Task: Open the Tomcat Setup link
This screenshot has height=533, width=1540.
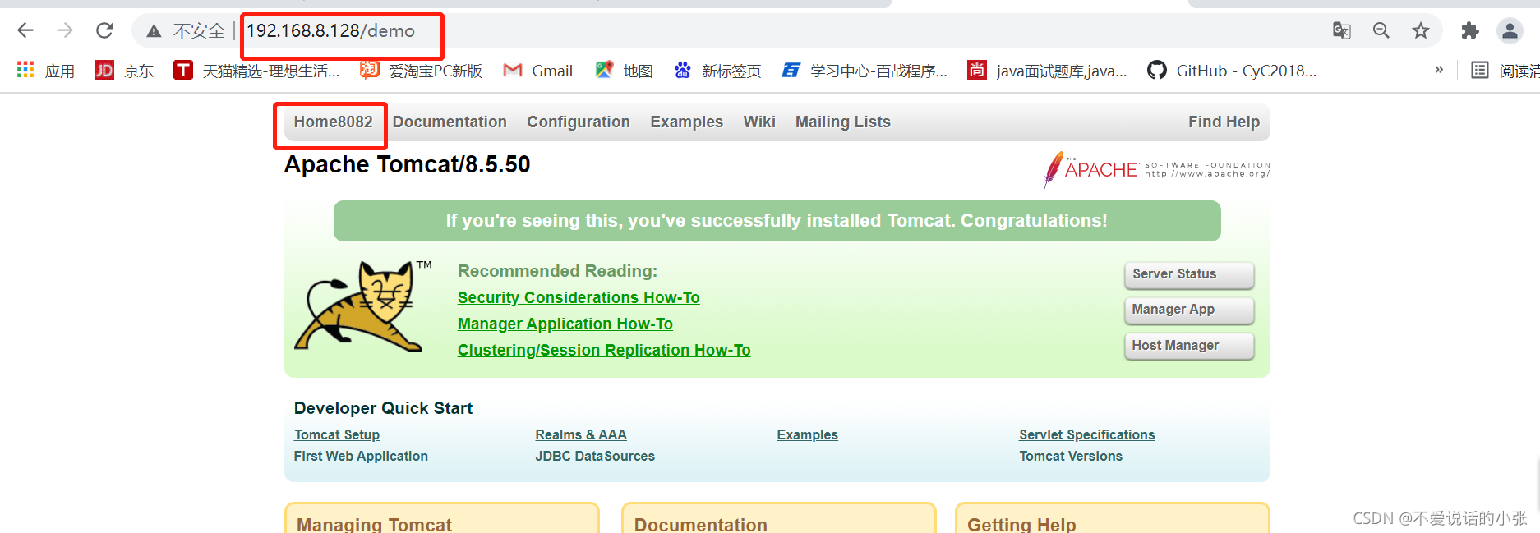Action: click(337, 435)
